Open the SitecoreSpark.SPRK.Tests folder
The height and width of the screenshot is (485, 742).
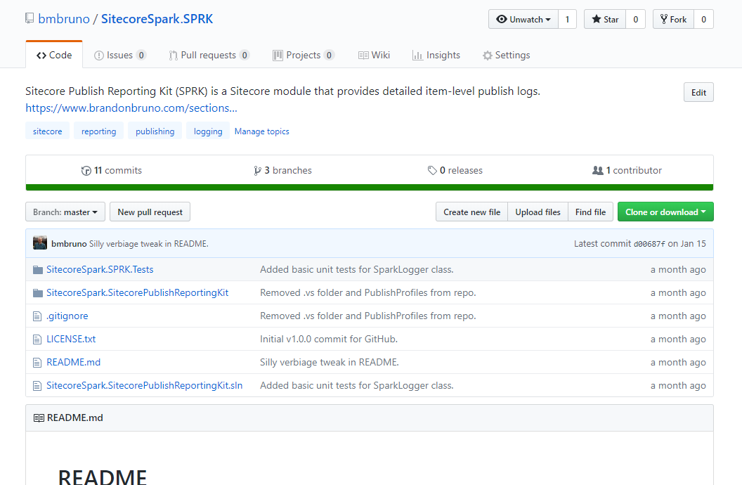(100, 270)
